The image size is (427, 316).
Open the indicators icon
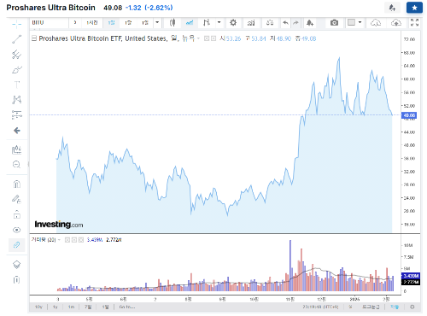pos(251,22)
